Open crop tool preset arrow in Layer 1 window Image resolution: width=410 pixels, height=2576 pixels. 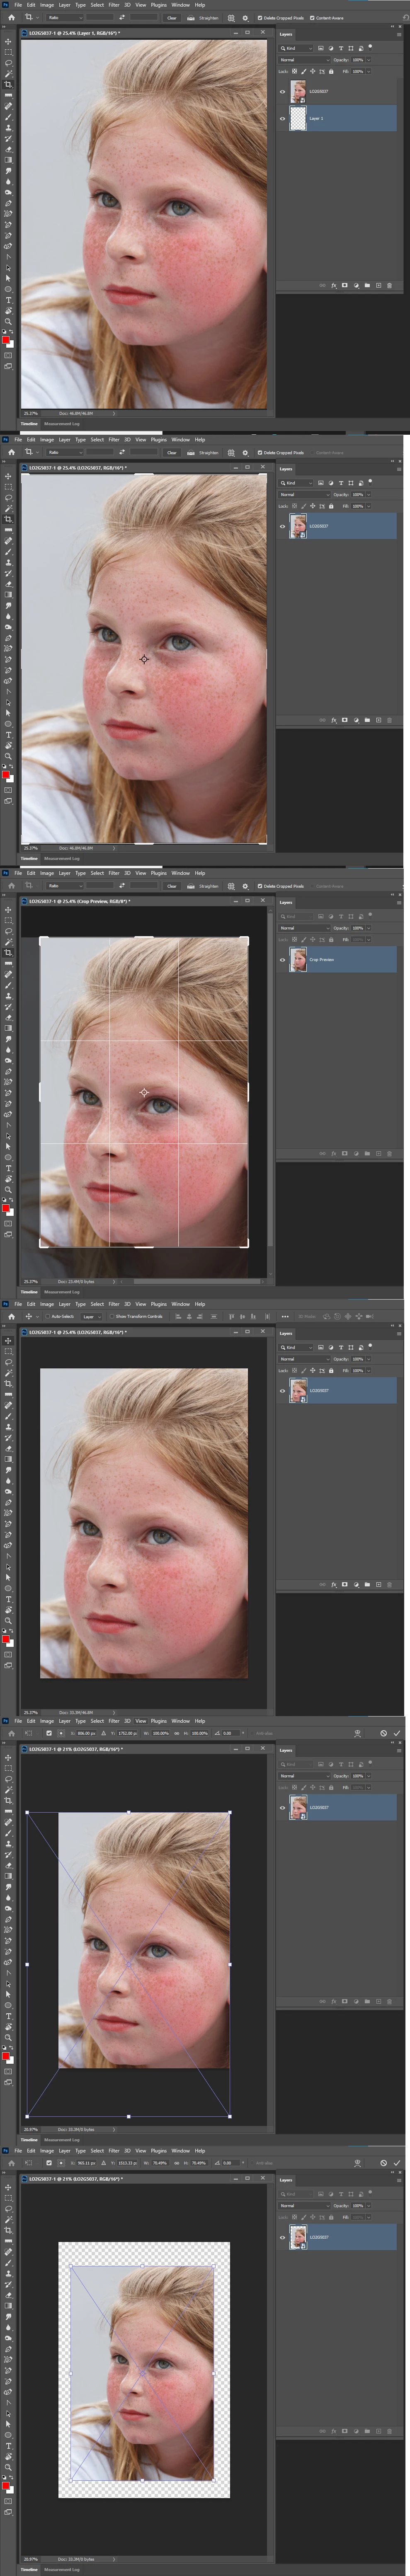[37, 17]
